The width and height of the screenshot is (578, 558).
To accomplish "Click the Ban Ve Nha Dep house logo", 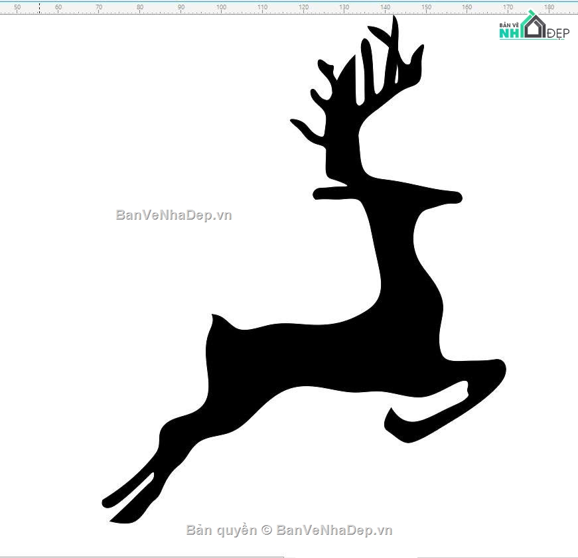I will tap(534, 25).
